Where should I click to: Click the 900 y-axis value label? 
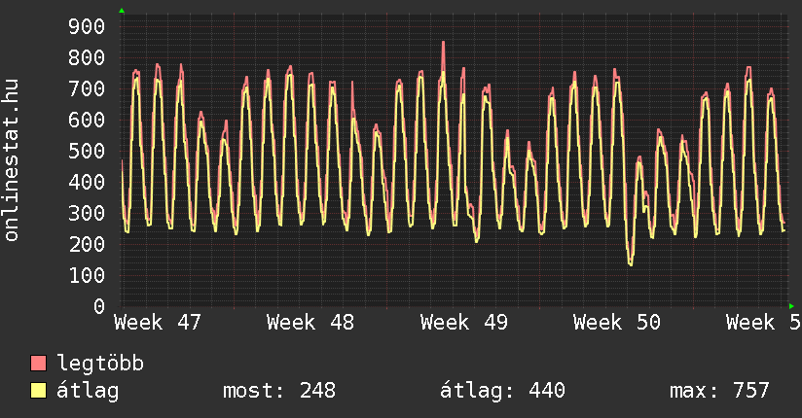pos(87,26)
